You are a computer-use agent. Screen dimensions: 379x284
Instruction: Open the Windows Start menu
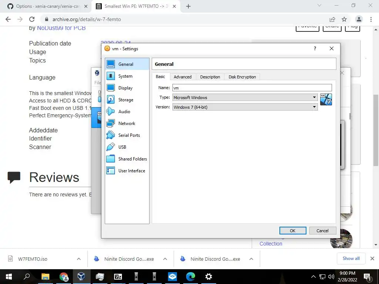pyautogui.click(x=9, y=277)
